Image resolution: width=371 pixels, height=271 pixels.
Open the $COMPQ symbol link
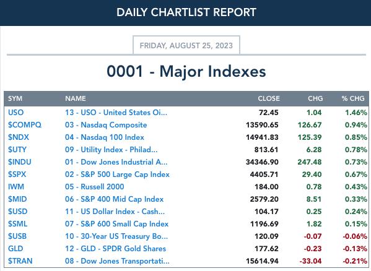click(25, 125)
